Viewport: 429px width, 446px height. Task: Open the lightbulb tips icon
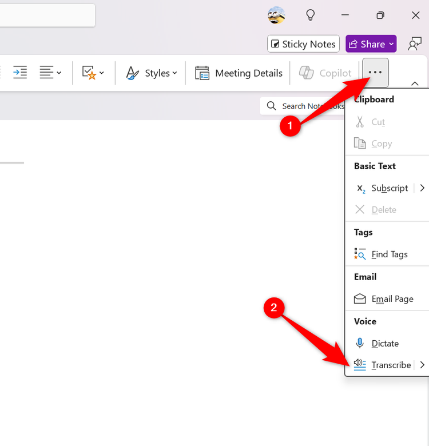click(x=311, y=15)
